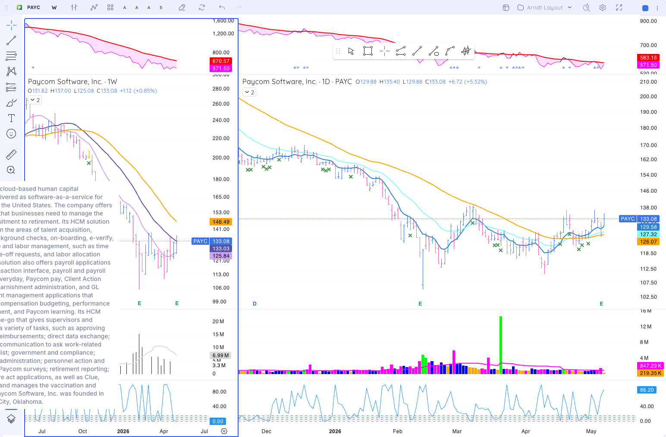The height and width of the screenshot is (437, 666).
Task: Select plain line tool in floating toolbar
Action: pyautogui.click(x=417, y=51)
